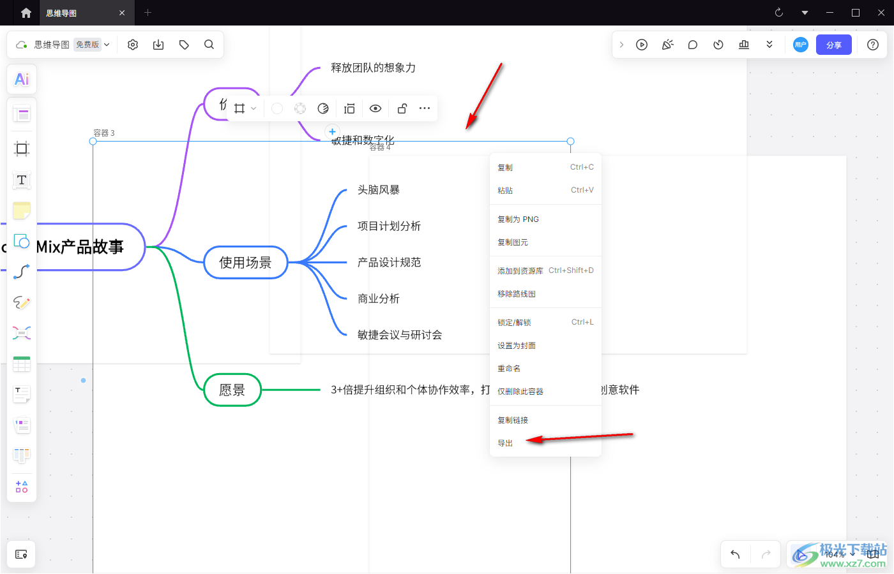Click the export/download icon
The height and width of the screenshot is (574, 894).
[158, 45]
